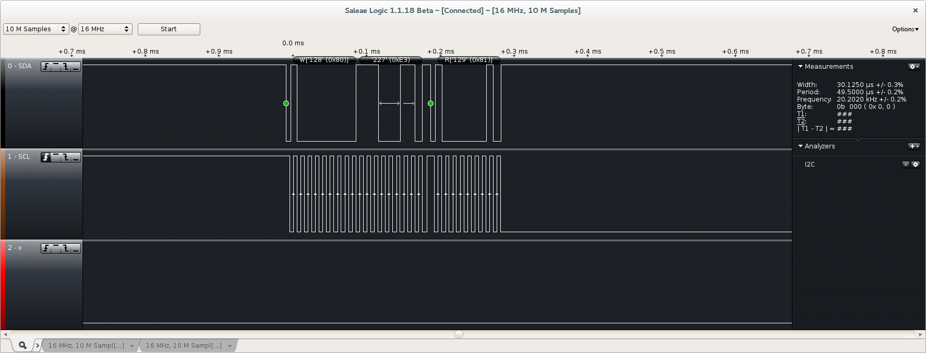Select the '227' (0xE3) I2C frame label

pos(390,60)
